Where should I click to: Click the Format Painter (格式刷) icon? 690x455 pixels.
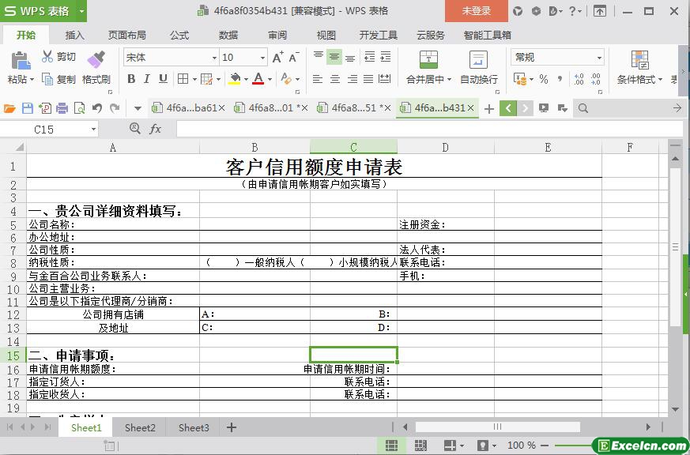pyautogui.click(x=96, y=60)
